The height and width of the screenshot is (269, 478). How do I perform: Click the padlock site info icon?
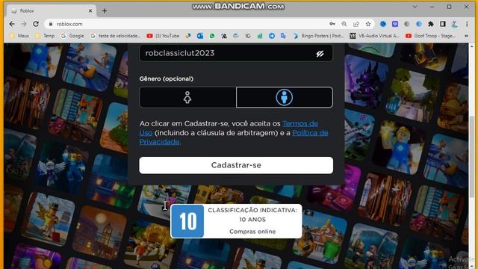[x=51, y=24]
